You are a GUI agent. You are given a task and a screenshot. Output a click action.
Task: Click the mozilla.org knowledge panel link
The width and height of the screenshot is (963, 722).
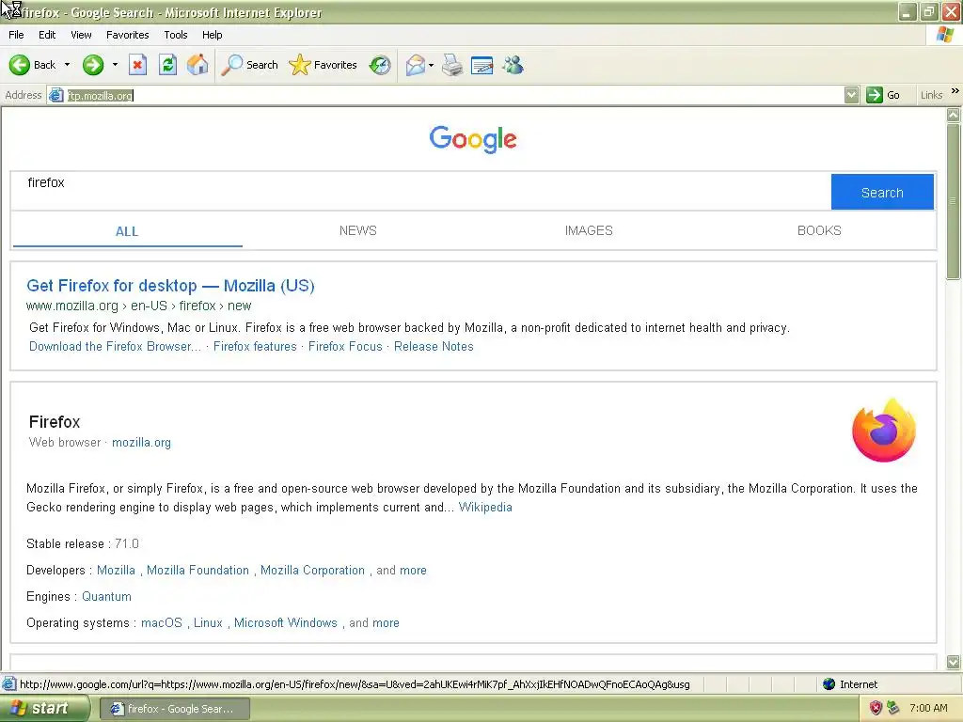141,443
